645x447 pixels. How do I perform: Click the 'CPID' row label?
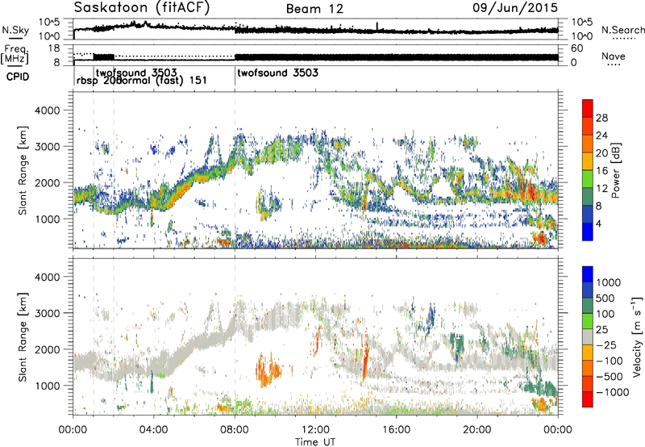point(18,77)
